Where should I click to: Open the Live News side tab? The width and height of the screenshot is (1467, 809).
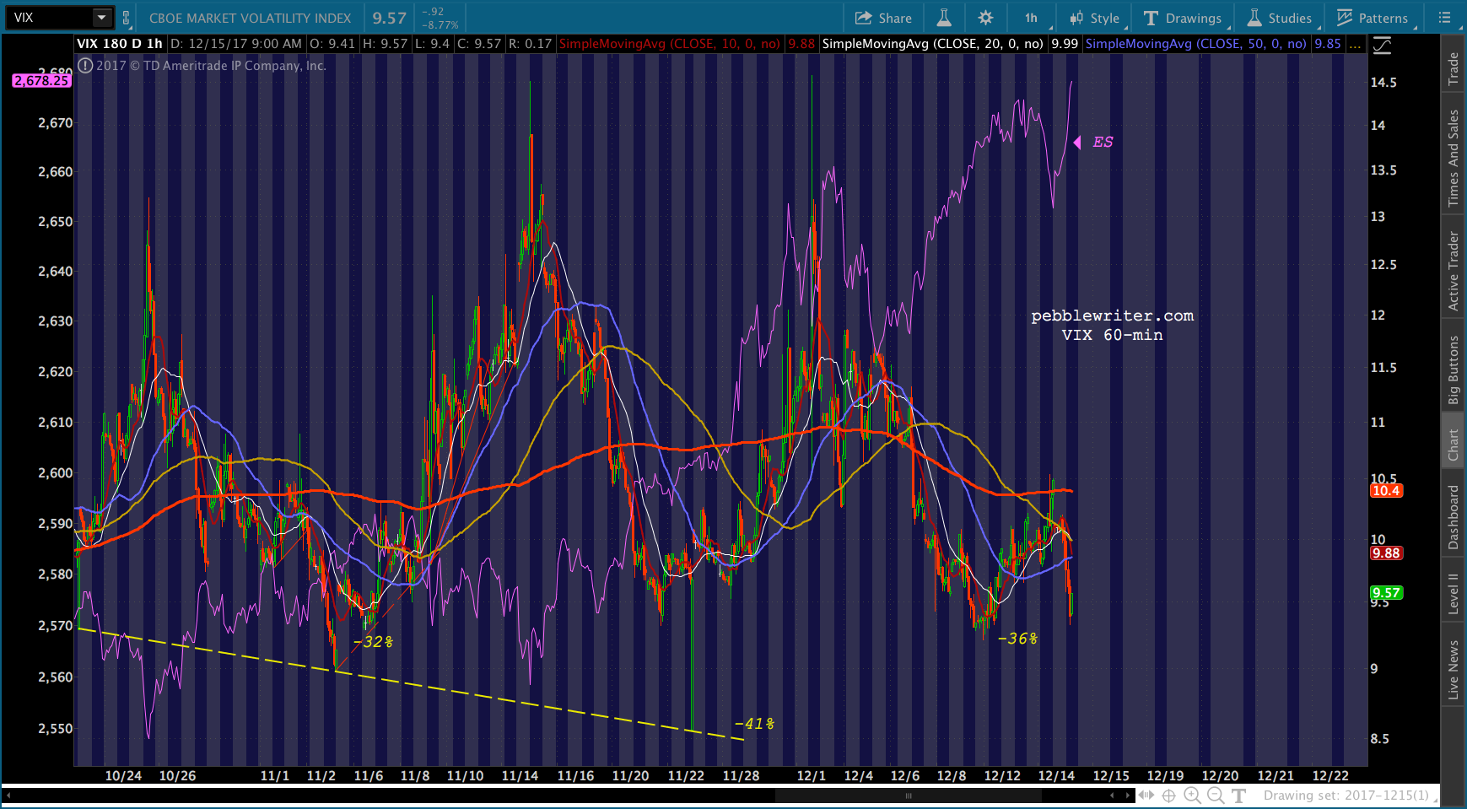click(x=1453, y=670)
